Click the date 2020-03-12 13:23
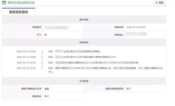Screen dimensions: 175x106 click(x=26, y=63)
